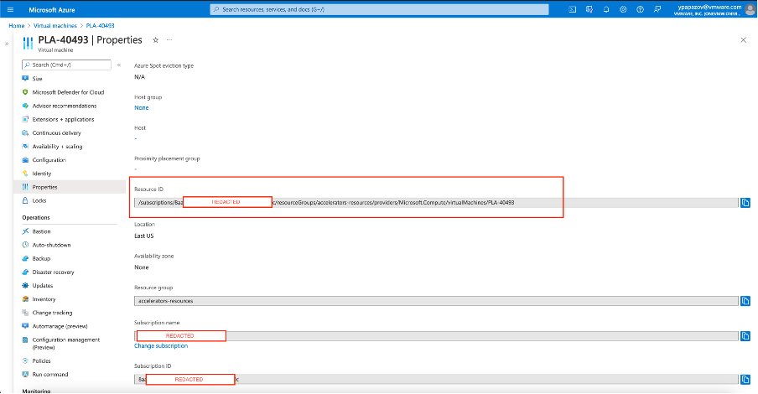Favorite PLA-40493 with the star icon

(x=156, y=40)
